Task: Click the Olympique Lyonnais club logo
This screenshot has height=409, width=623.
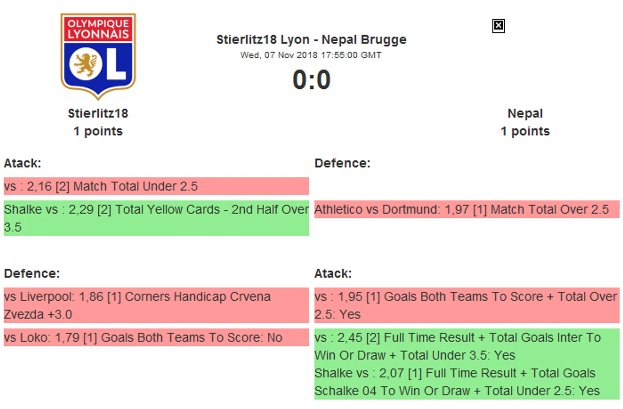Action: [x=98, y=56]
